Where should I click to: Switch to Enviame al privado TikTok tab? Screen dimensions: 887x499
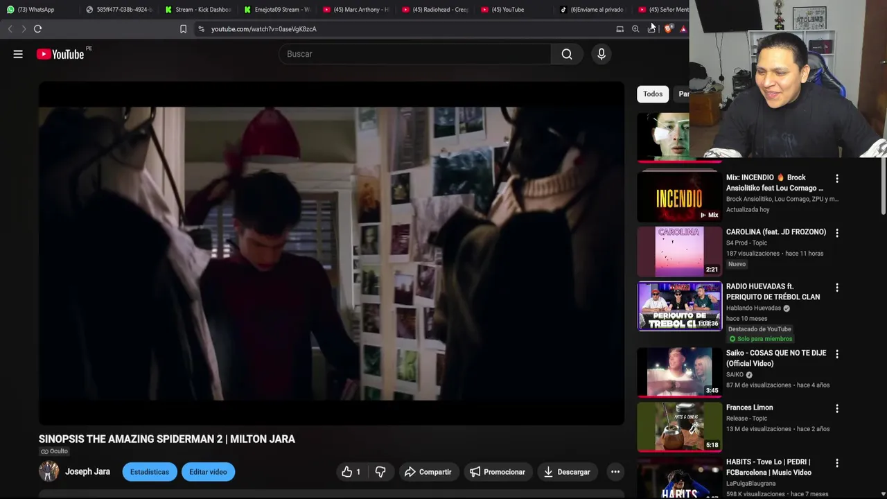coord(593,10)
